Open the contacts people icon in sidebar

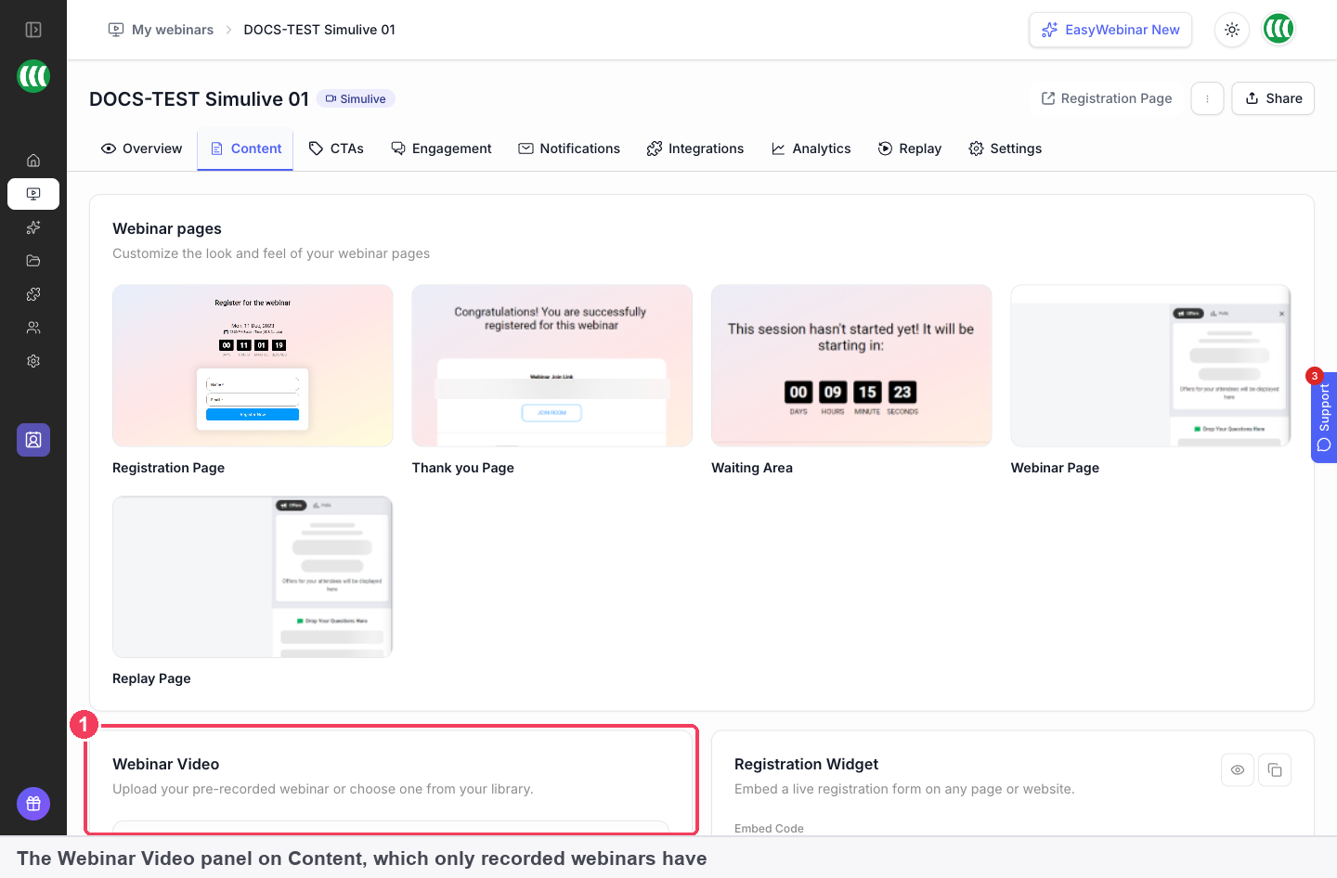coord(33,328)
